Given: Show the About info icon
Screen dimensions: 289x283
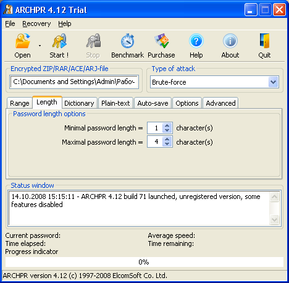Looking at the screenshot, I should [230, 41].
